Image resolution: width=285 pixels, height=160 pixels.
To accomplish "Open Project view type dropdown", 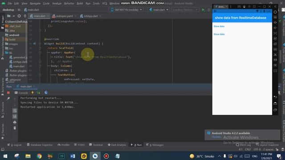I will [x=11, y=16].
